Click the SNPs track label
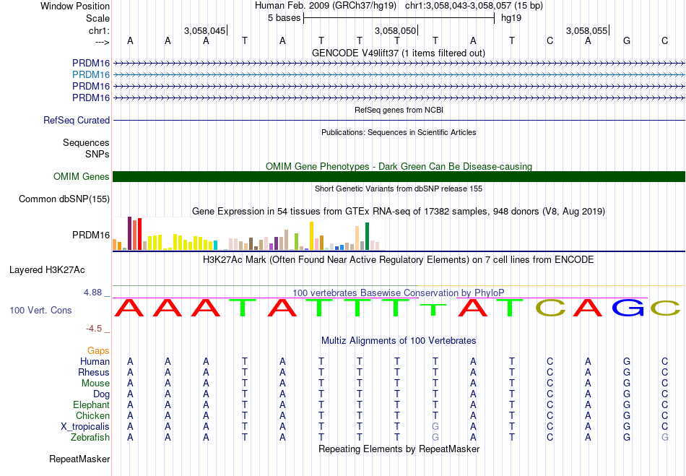 pyautogui.click(x=97, y=155)
